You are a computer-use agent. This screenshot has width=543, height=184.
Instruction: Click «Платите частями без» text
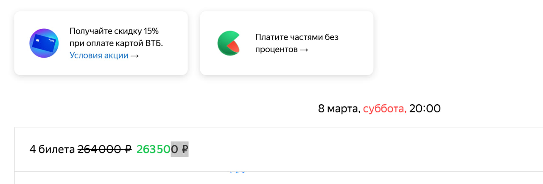[297, 37]
